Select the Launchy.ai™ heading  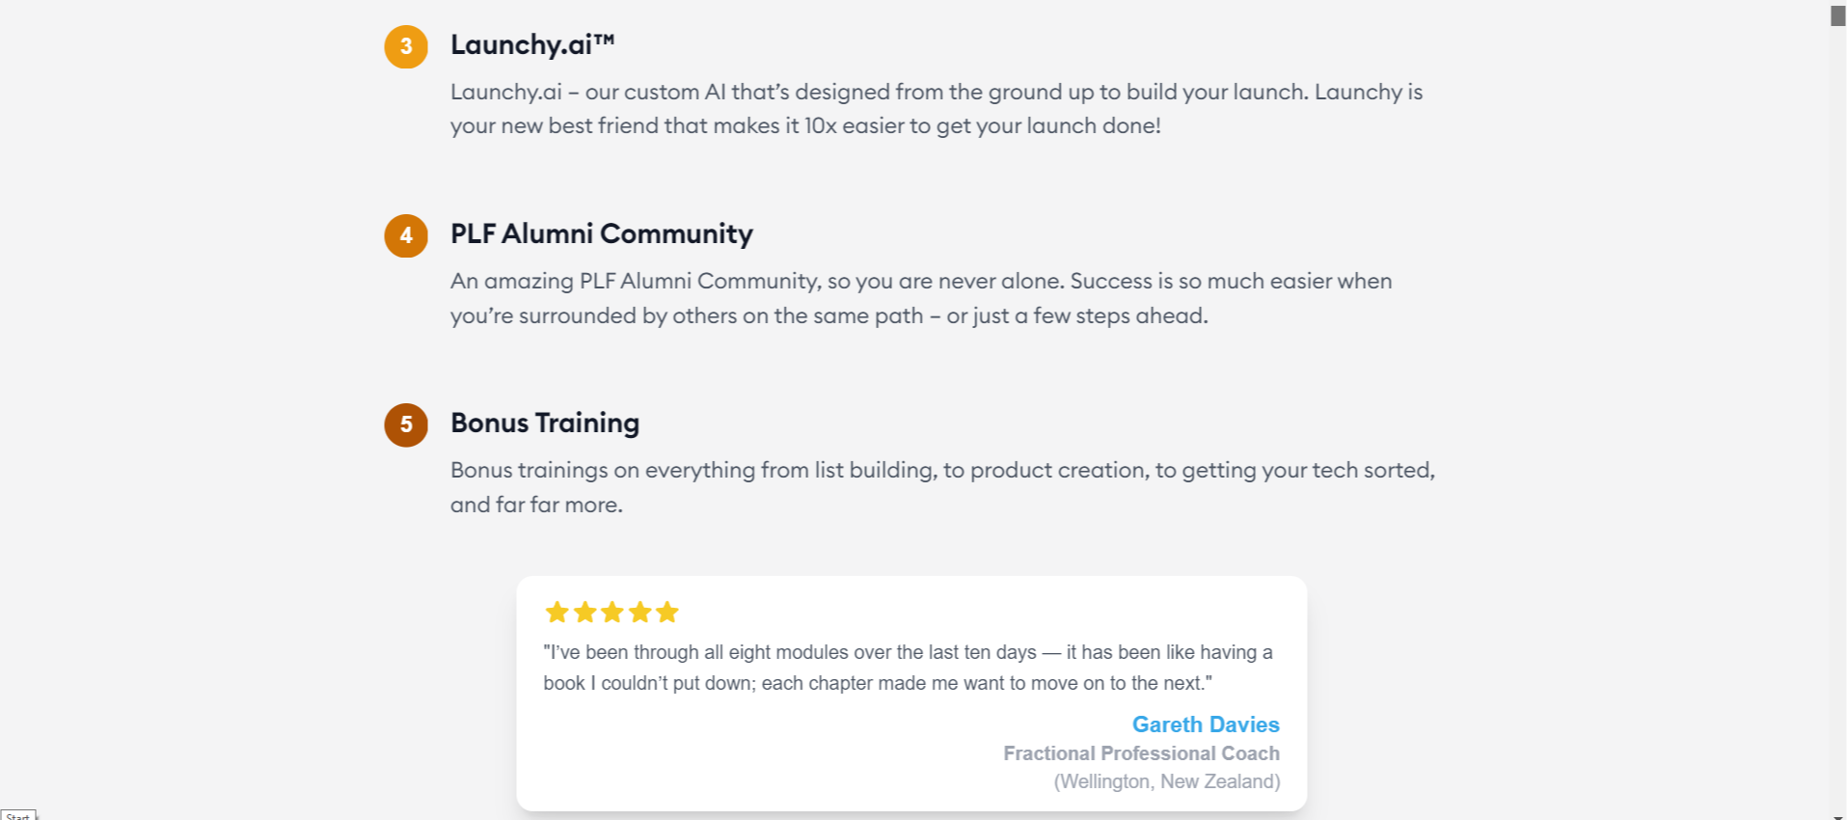[532, 44]
